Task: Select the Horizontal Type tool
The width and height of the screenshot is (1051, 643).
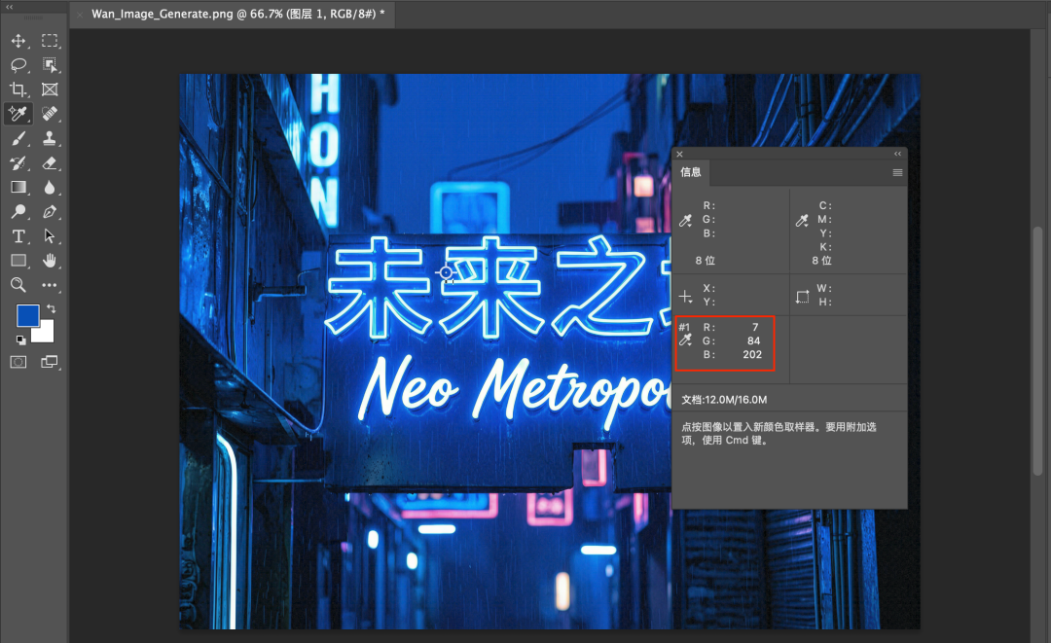Action: pos(17,236)
